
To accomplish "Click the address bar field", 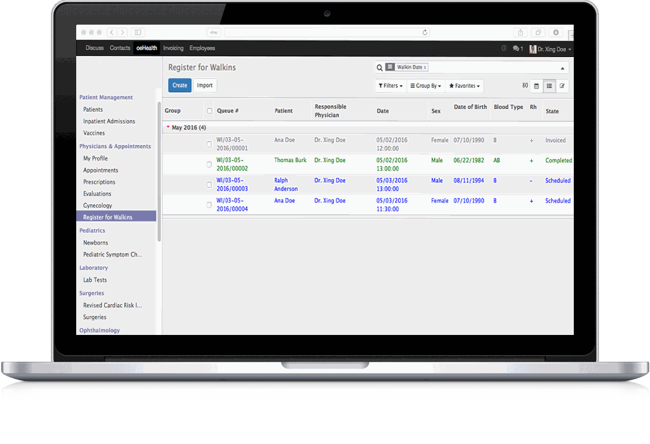I will coord(327,32).
